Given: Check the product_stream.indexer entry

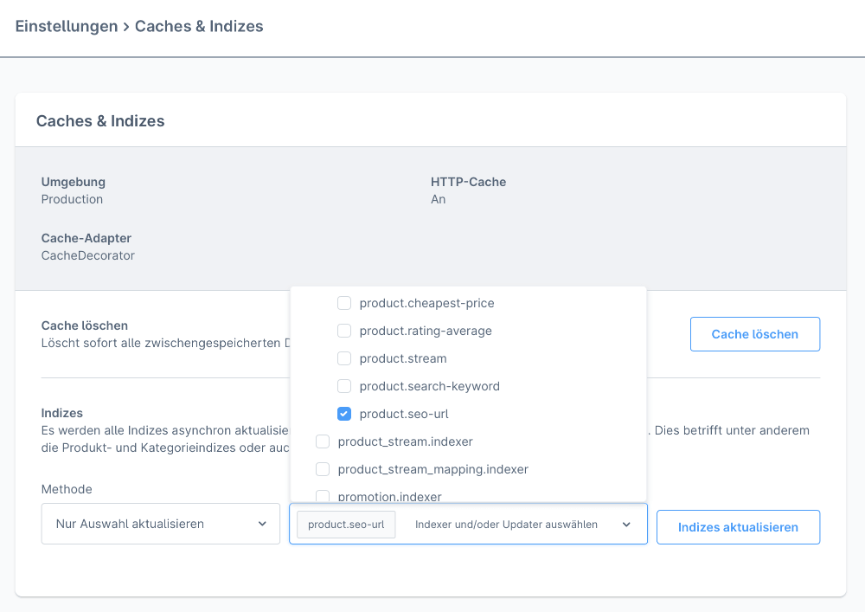Looking at the screenshot, I should [x=322, y=441].
